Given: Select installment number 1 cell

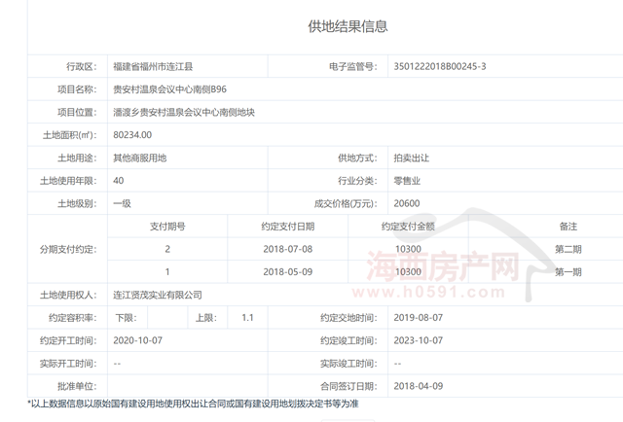Looking at the screenshot, I should pyautogui.click(x=167, y=272).
